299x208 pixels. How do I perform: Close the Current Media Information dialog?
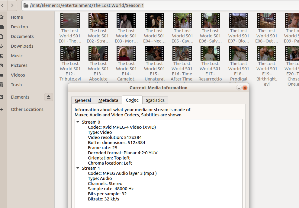(245, 88)
